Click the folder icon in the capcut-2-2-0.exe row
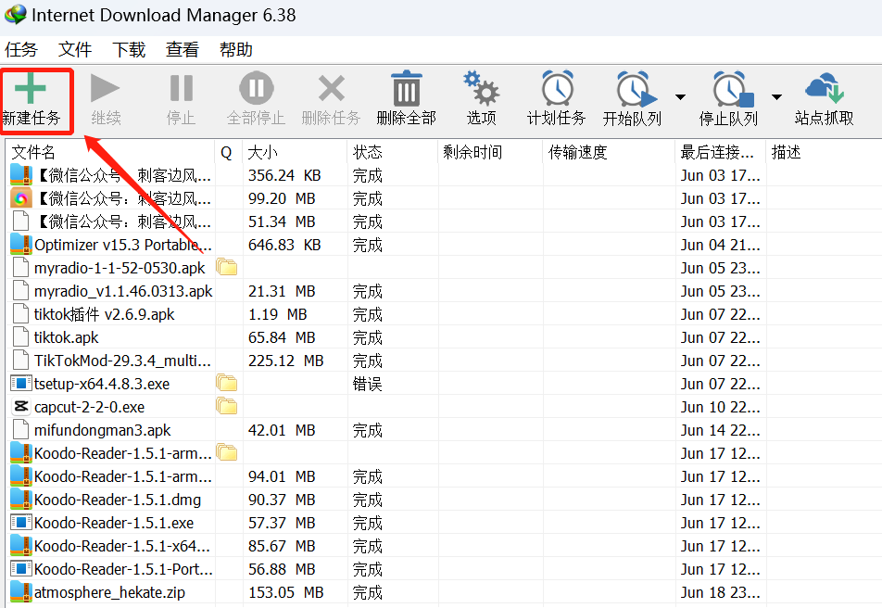The image size is (882, 608). click(x=226, y=407)
